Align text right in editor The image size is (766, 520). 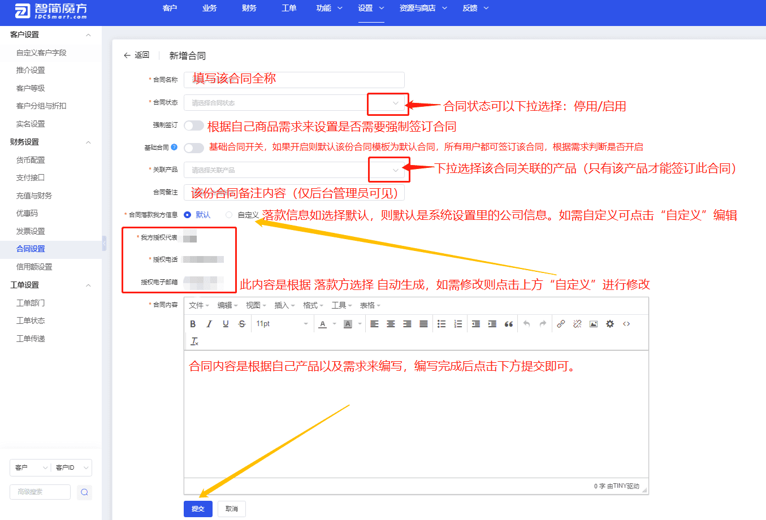(407, 324)
